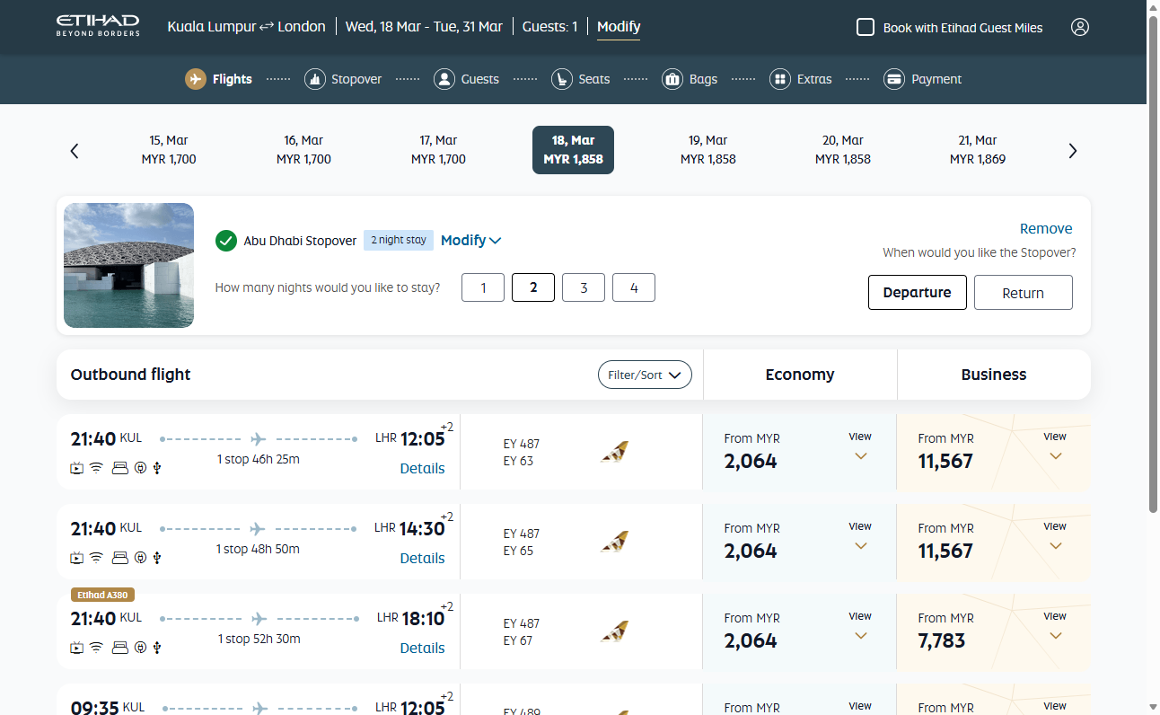Click the Stopover step icon
This screenshot has height=715, width=1160.
click(315, 79)
